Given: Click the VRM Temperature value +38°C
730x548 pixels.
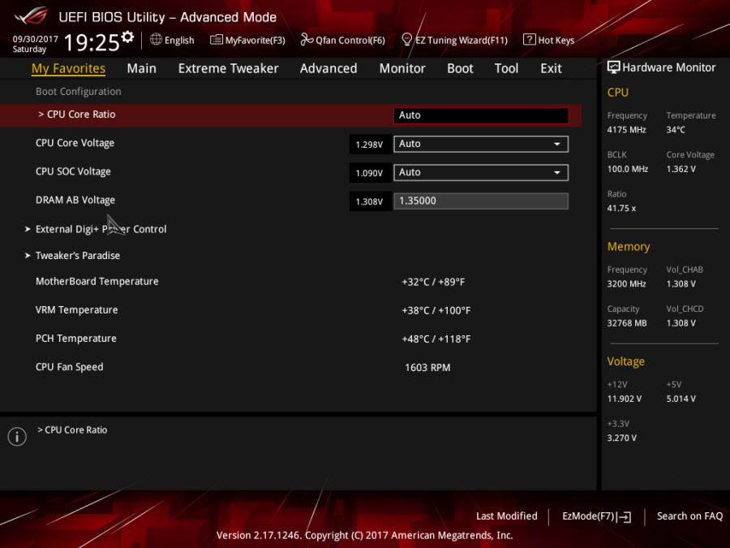Looking at the screenshot, I should (x=436, y=310).
